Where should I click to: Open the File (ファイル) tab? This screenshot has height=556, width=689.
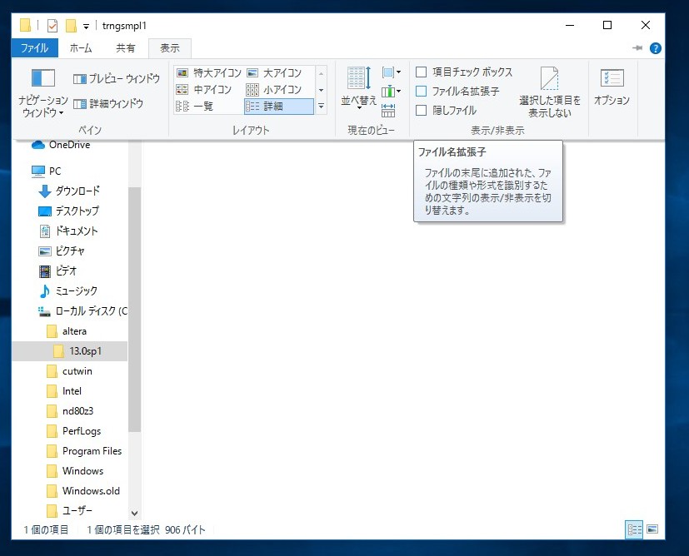(35, 47)
